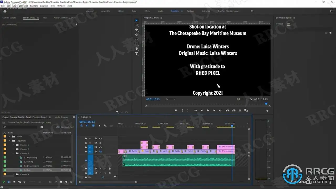
Task: Switch to the Color workspace
Action: point(134,11)
